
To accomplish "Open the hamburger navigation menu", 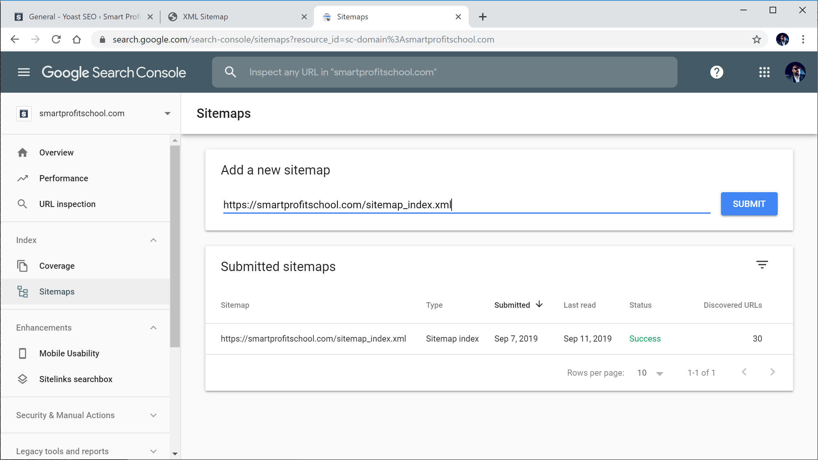I will [x=24, y=72].
